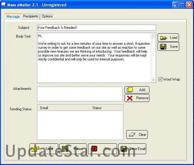Screen dimensions: 194x165
Task: Click the body text scrollbar up arrow
Action: (x=153, y=36)
